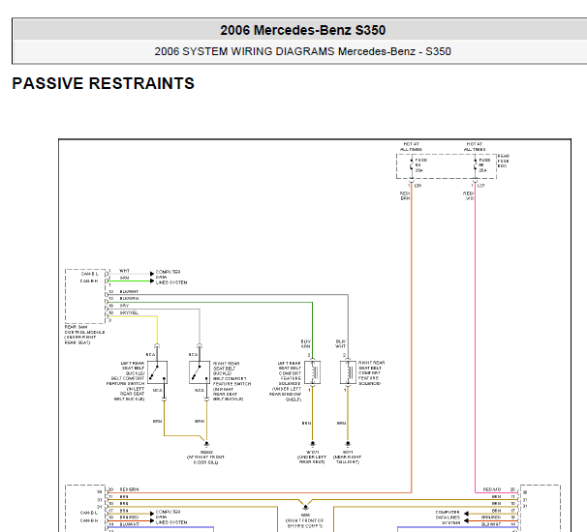
Task: Click 'COMPUTER DATA LINES SYSTEM' in the bottom-right module
Action: [448, 517]
